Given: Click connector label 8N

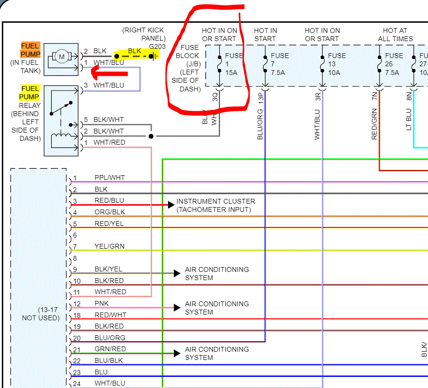Looking at the screenshot, I should point(409,96).
